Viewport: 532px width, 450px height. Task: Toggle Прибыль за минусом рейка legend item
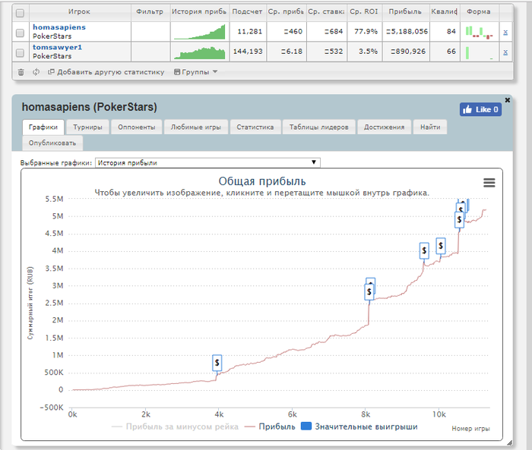176,426
